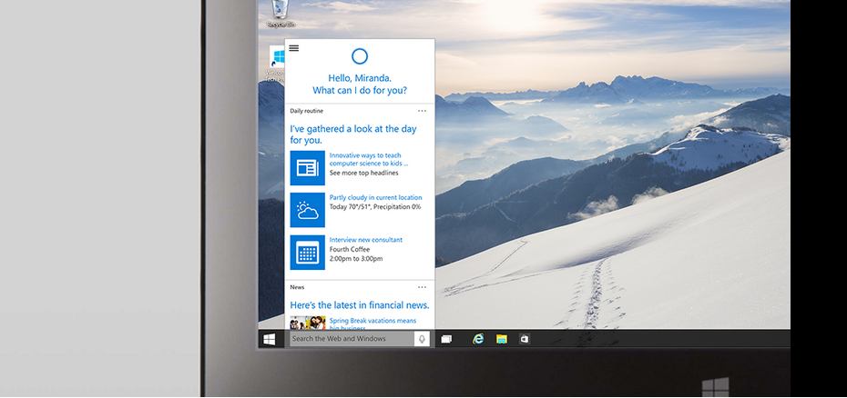847x398 pixels.
Task: Open the news headlines tile icon
Action: click(307, 168)
